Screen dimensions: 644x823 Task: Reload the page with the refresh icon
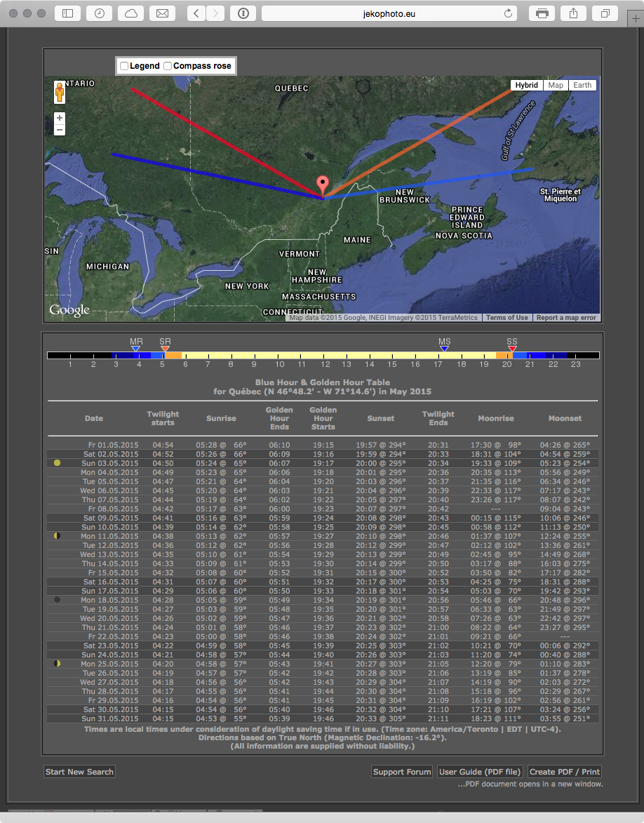507,13
